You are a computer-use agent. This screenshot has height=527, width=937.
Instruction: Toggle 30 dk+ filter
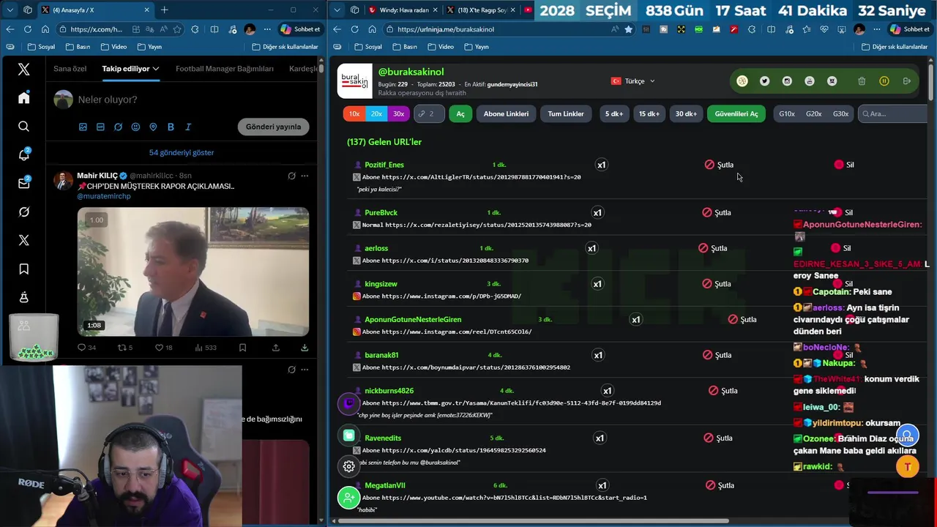click(686, 114)
